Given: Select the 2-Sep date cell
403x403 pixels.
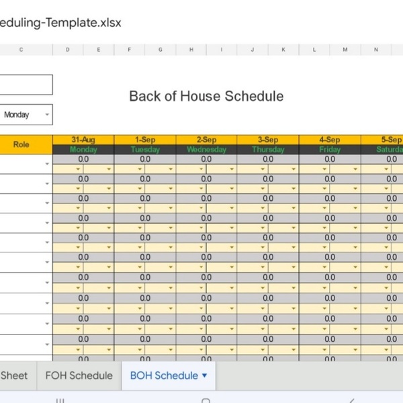Looking at the screenshot, I should (x=206, y=140).
